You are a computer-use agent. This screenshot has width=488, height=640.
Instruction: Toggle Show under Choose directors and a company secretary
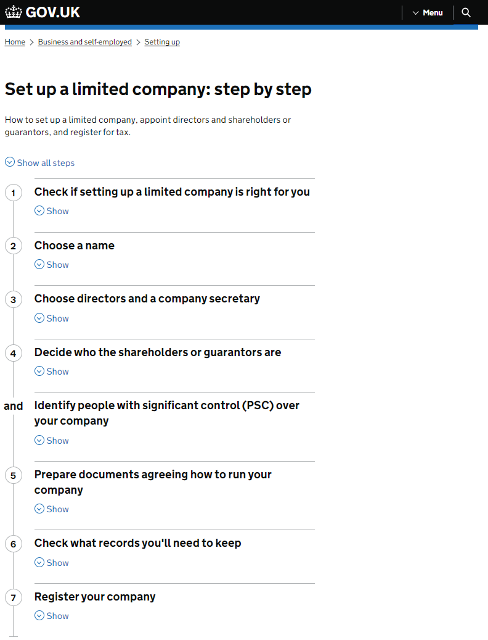tap(52, 318)
